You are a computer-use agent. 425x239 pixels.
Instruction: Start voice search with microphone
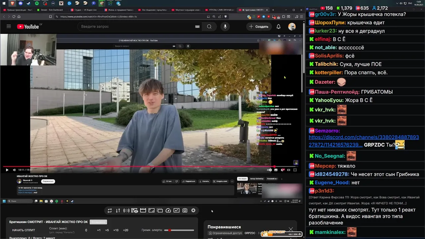coord(225,27)
